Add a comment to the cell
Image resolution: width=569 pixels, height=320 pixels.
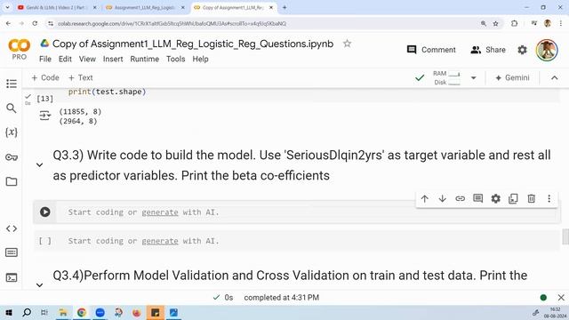click(x=478, y=198)
